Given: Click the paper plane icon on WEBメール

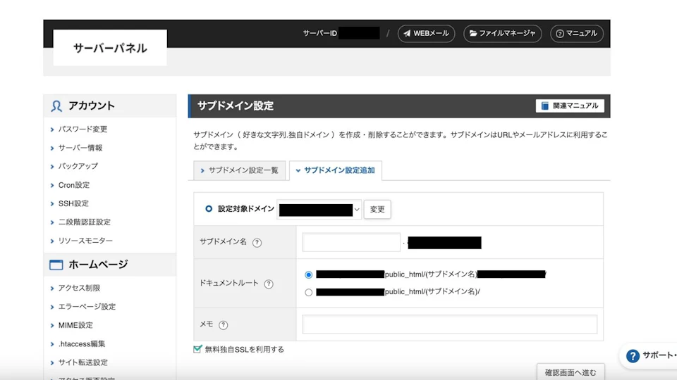Looking at the screenshot, I should [x=407, y=34].
